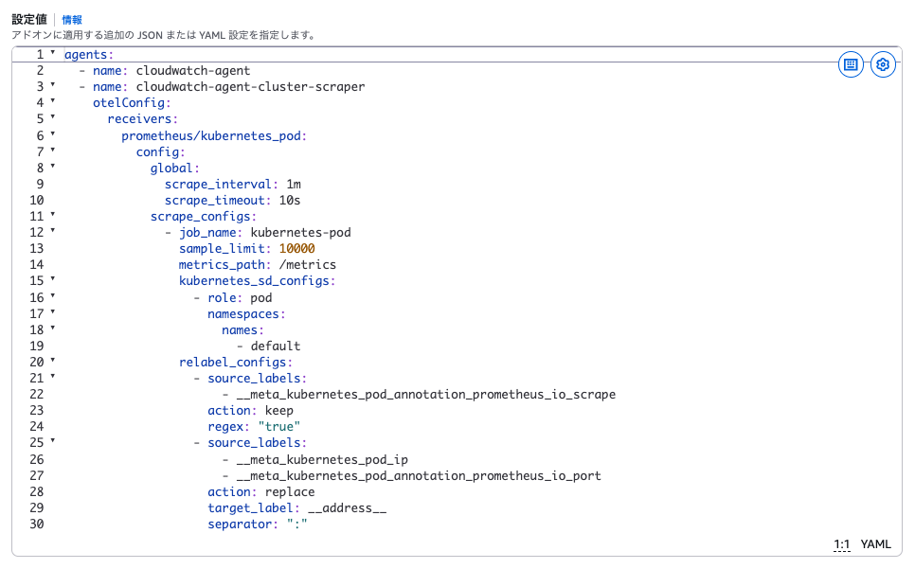The height and width of the screenshot is (569, 915).
Task: Click the scrape_interval 1m value
Action: (293, 184)
